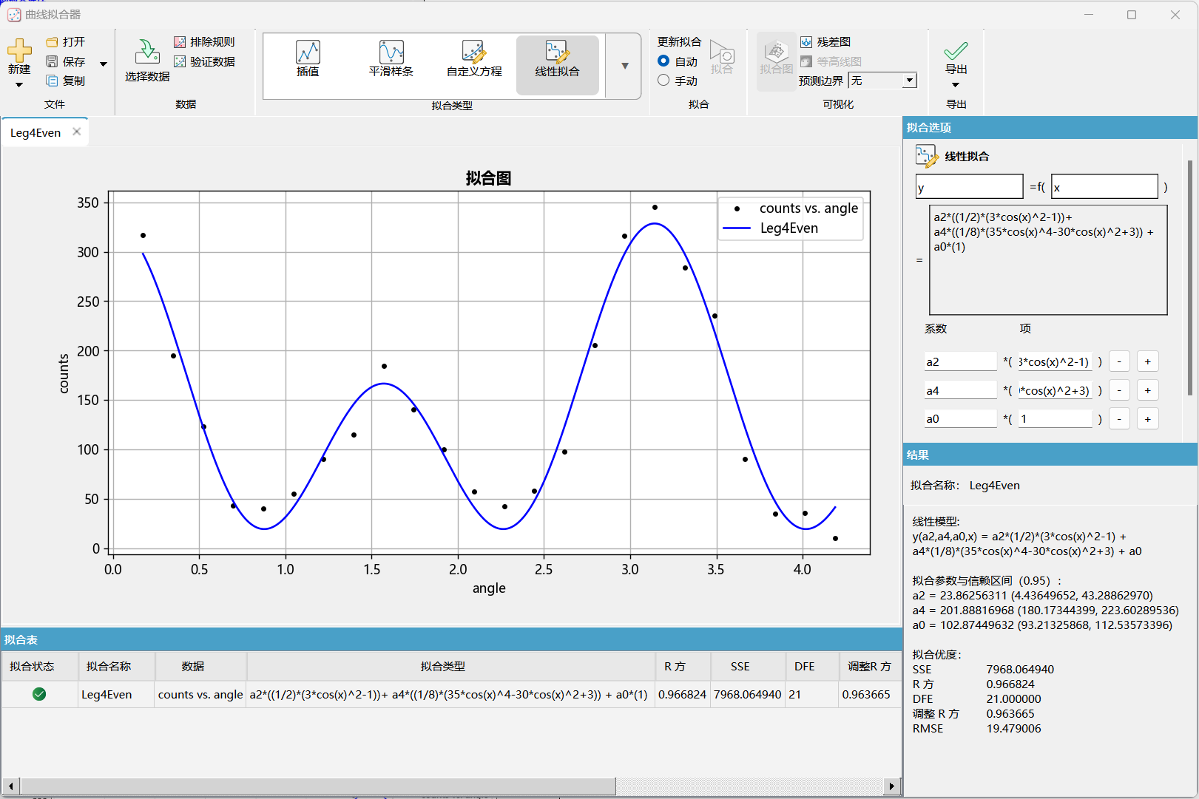Choose the 平滑样条 smoothing spline icon

[391, 52]
